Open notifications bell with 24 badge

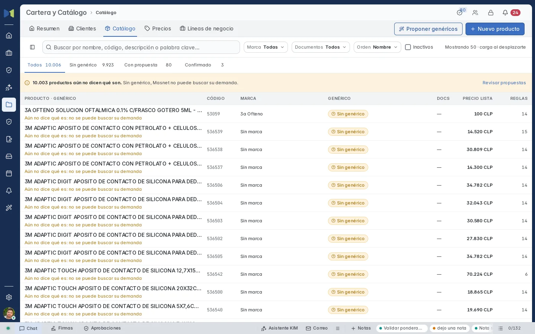pyautogui.click(x=511, y=13)
